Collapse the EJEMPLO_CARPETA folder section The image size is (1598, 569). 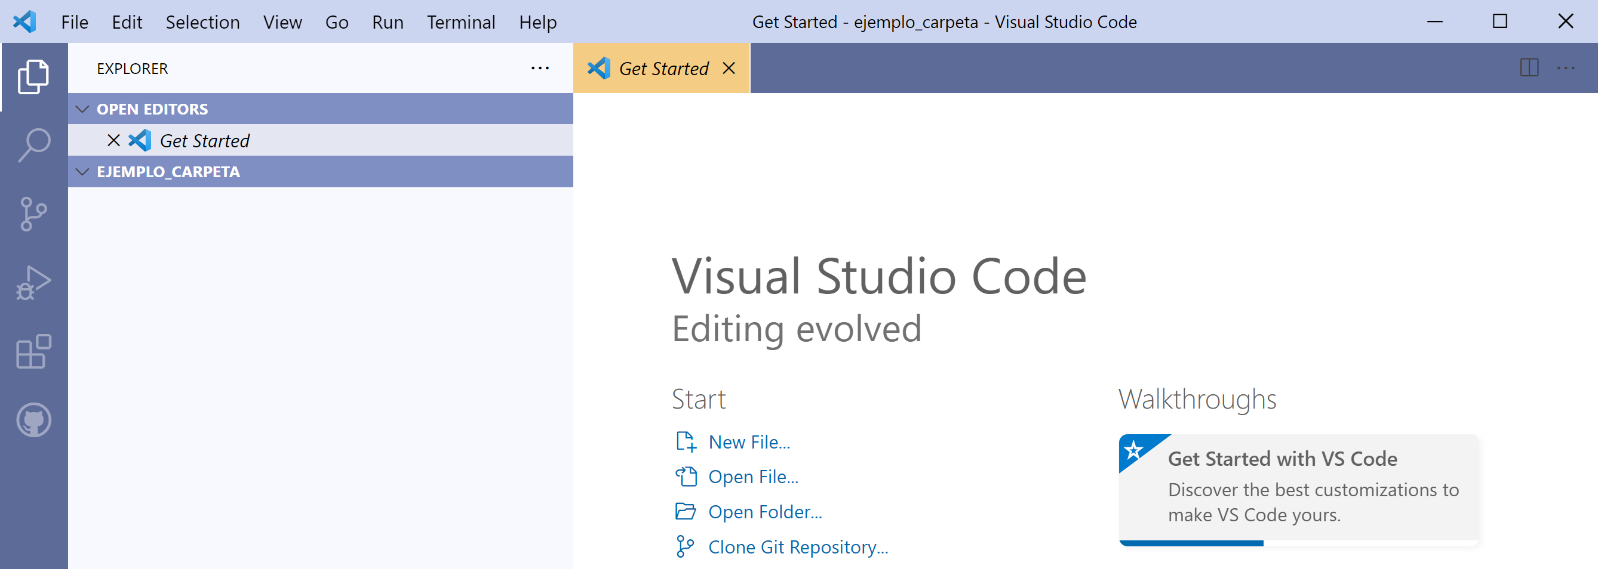(82, 172)
